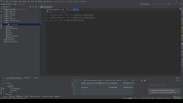This screenshot has height=103, width=183.
Task: Select command_line.md in project tree
Action: [x=11, y=28]
